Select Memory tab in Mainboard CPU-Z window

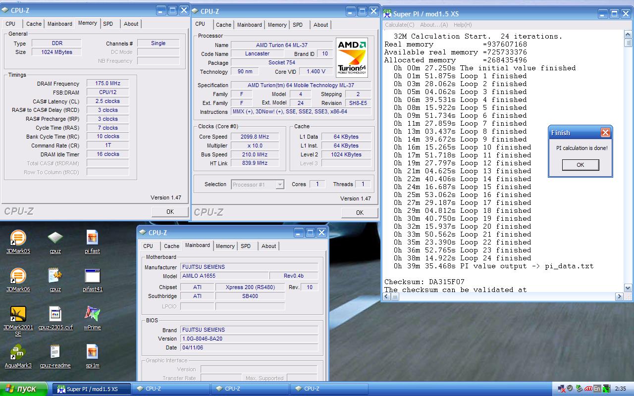click(x=225, y=246)
